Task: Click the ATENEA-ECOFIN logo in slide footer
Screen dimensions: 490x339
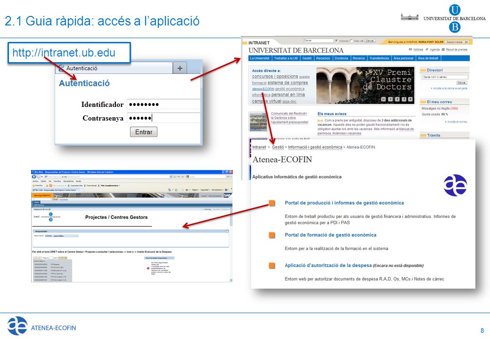Action: pos(41,326)
